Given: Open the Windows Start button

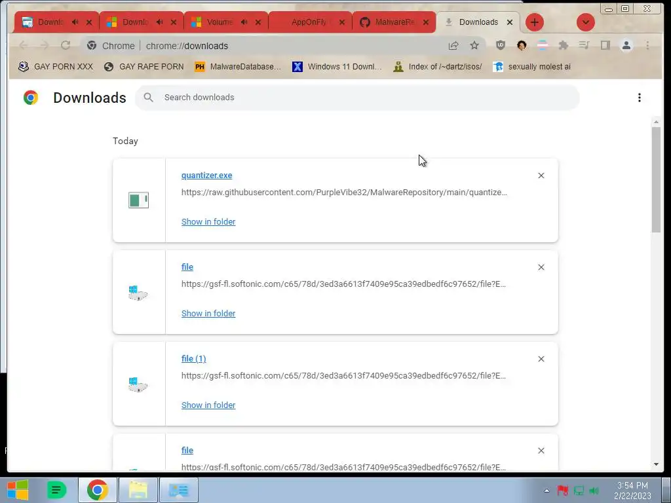Looking at the screenshot, I should pos(18,490).
